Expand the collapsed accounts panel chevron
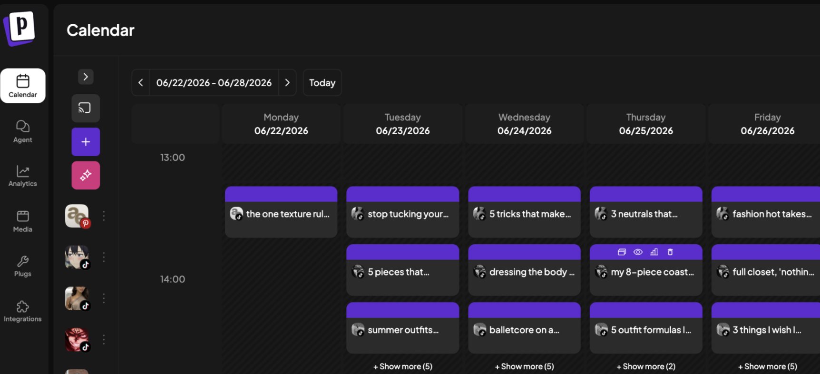 [86, 77]
